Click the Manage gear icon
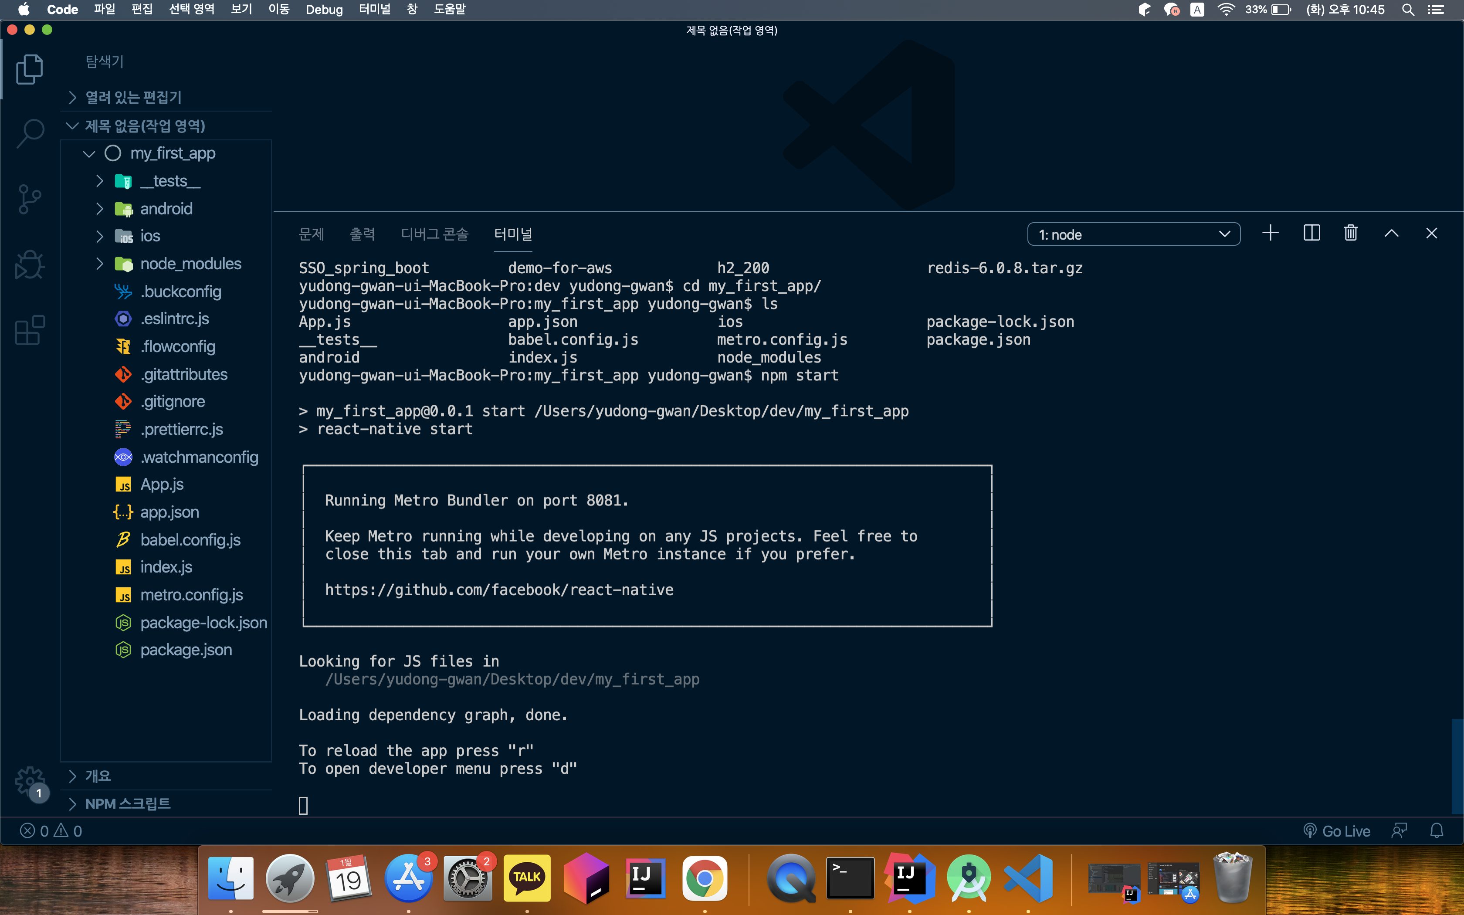The image size is (1464, 915). pyautogui.click(x=30, y=781)
